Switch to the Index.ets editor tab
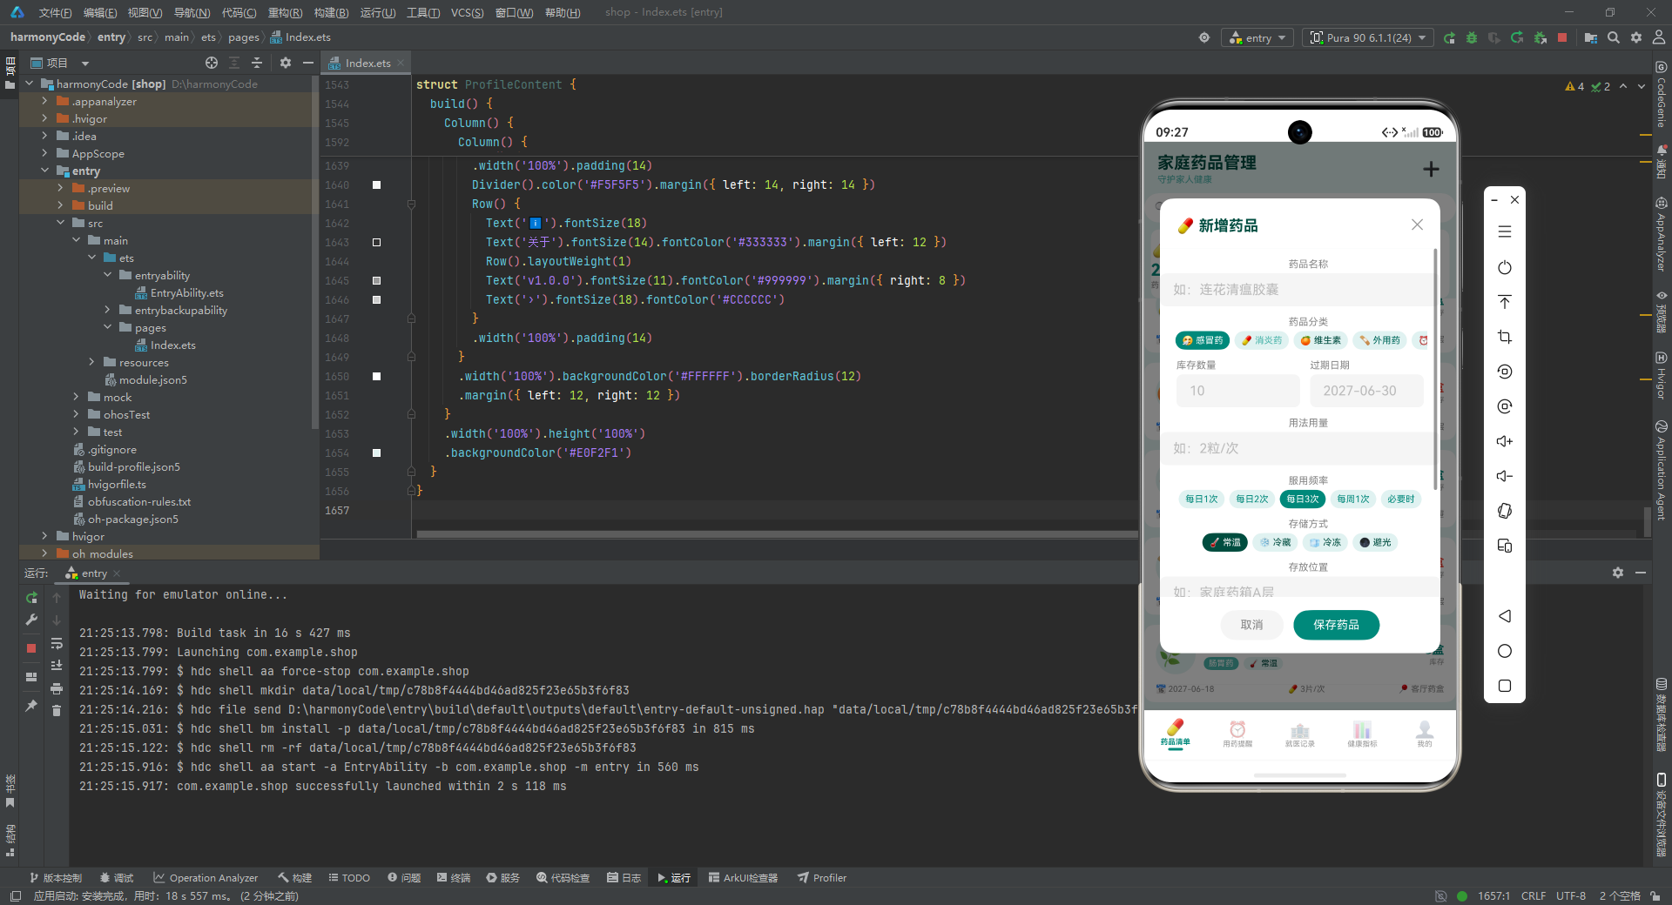1672x905 pixels. pyautogui.click(x=367, y=63)
